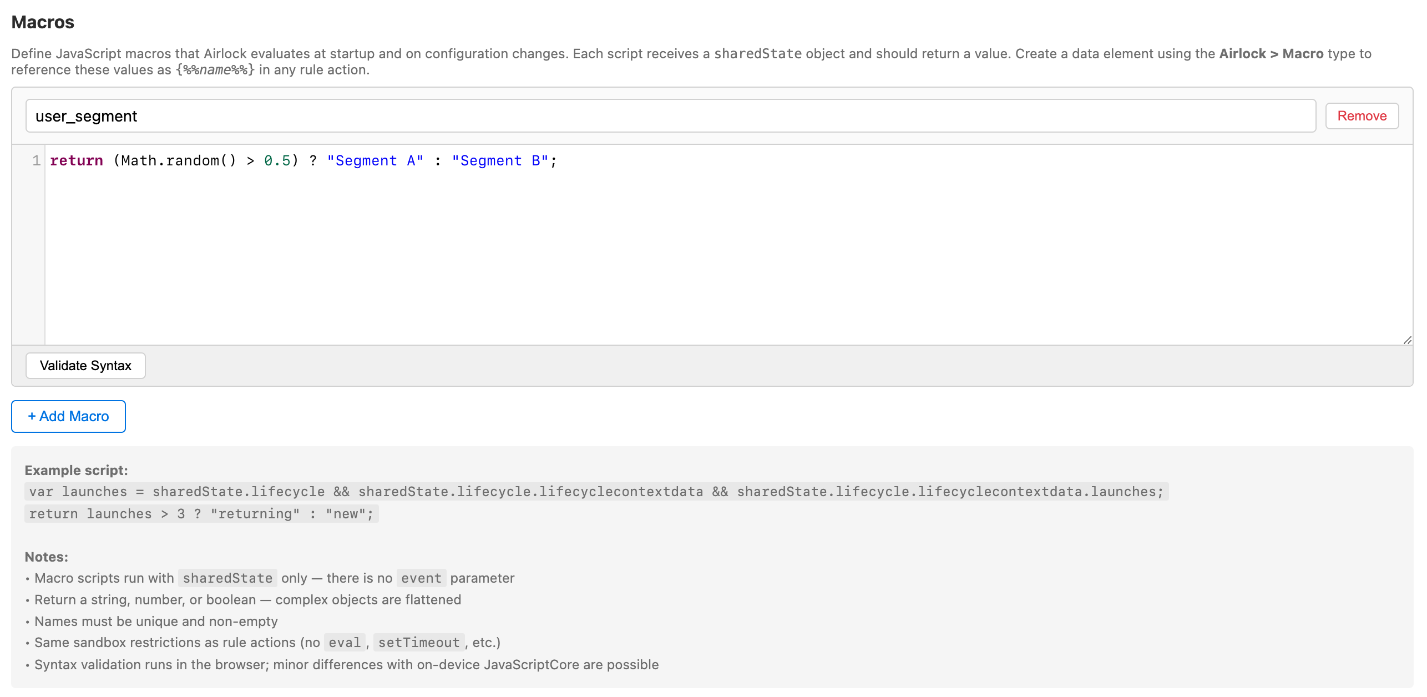Image resolution: width=1427 pixels, height=697 pixels.
Task: Click the 0.5 number in the code
Action: click(x=277, y=160)
